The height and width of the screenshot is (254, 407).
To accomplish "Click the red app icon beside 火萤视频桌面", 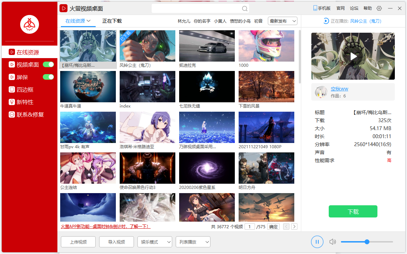I will [63, 8].
